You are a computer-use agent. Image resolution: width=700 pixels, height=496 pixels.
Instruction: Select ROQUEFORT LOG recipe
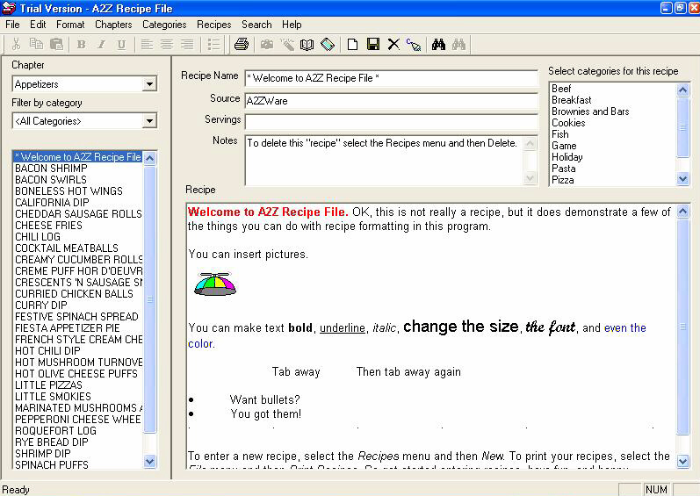[x=56, y=430]
